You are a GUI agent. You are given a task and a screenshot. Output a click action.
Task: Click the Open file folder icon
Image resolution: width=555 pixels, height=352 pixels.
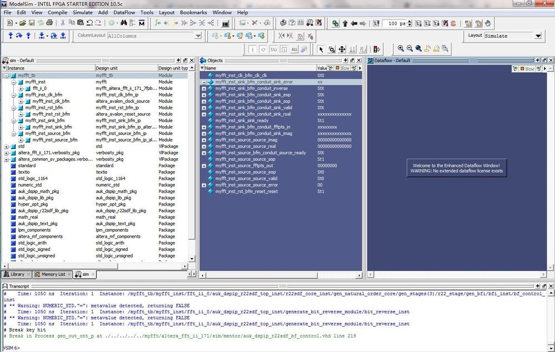tap(23, 23)
